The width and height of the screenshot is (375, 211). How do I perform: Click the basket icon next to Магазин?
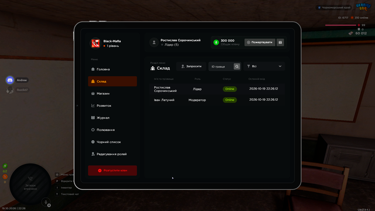pos(93,94)
